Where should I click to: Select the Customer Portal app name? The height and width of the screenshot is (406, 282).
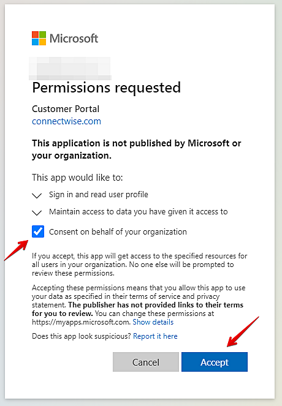pyautogui.click(x=66, y=109)
